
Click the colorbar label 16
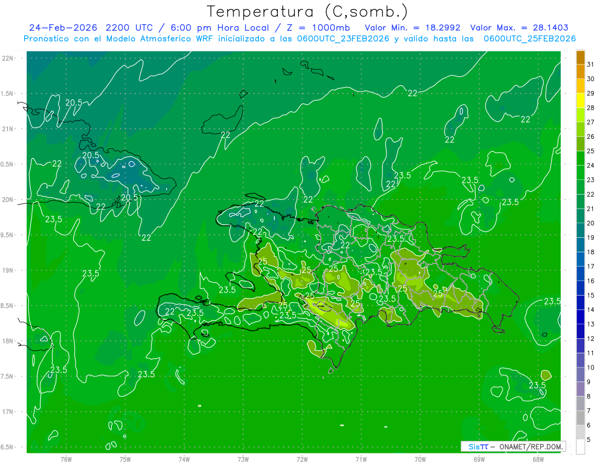[x=591, y=281]
